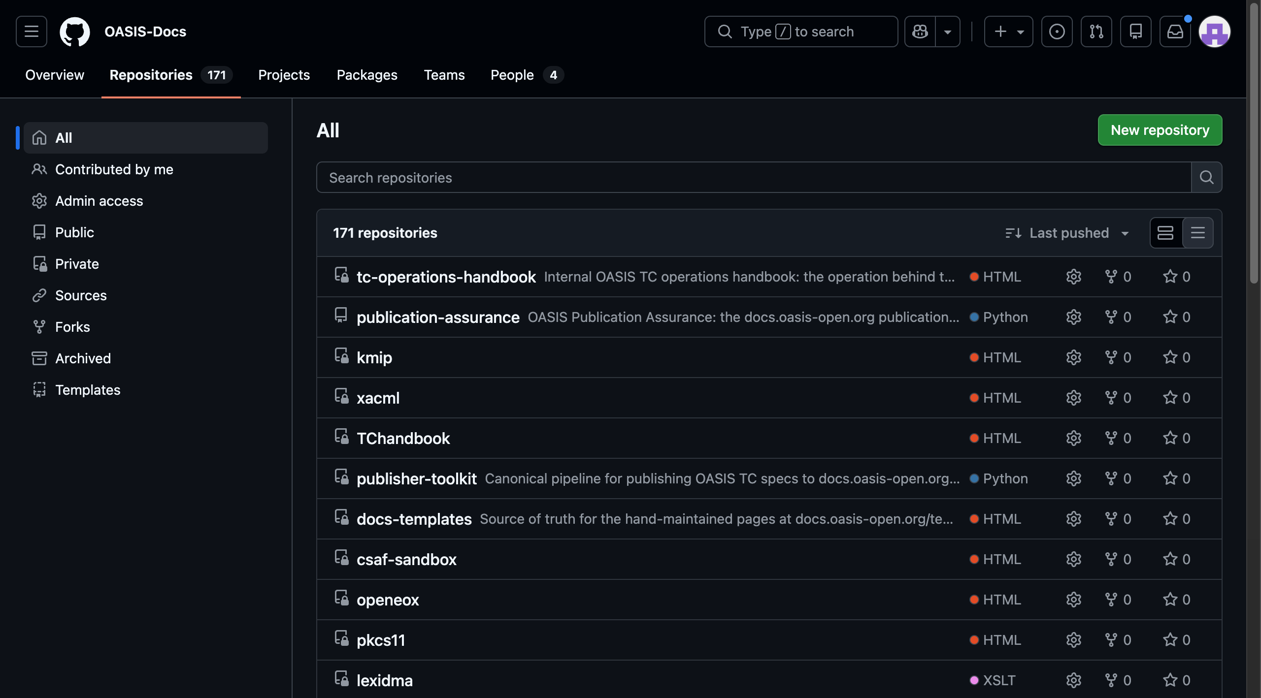The width and height of the screenshot is (1261, 698).
Task: Open the TChandbook repository
Action: 403,438
